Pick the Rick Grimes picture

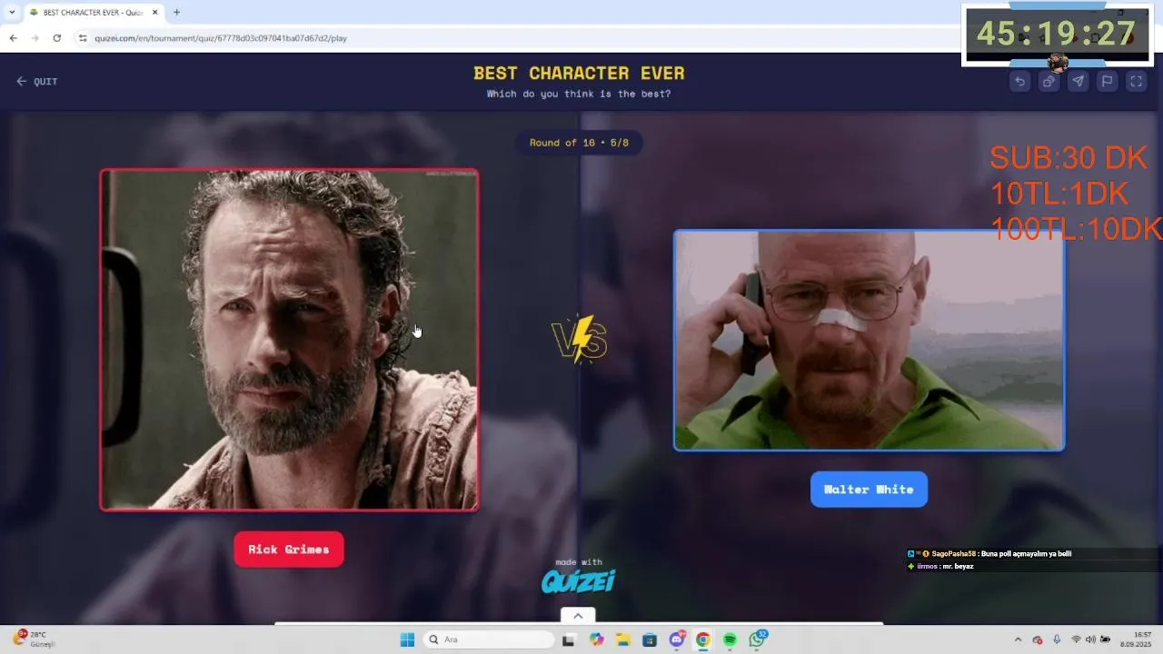tap(289, 340)
